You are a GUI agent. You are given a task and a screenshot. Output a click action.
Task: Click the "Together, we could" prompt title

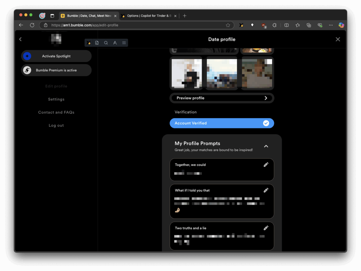pos(190,165)
